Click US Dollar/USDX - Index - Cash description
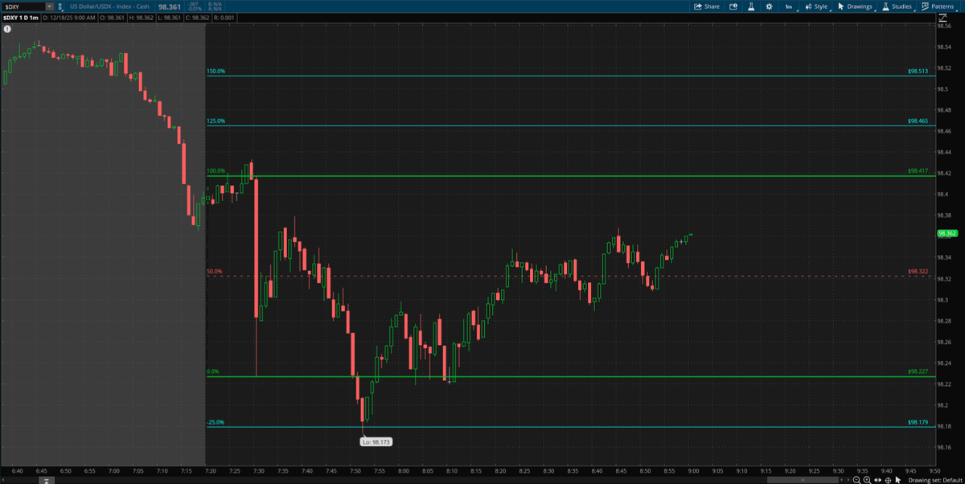 110,6
